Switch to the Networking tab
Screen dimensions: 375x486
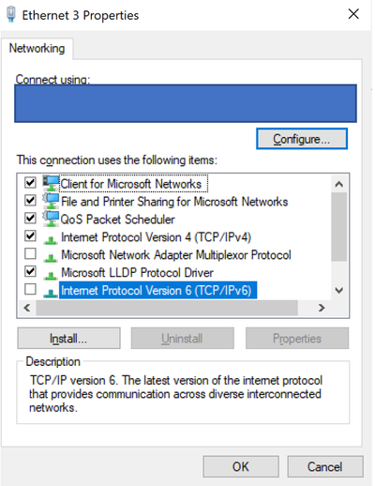pyautogui.click(x=37, y=49)
